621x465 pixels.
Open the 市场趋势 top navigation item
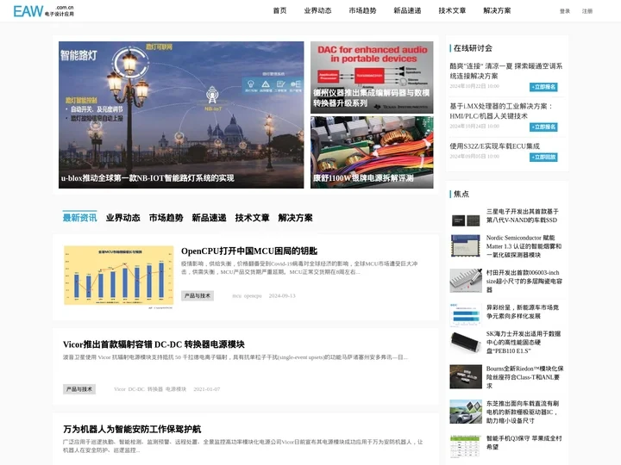(362, 10)
